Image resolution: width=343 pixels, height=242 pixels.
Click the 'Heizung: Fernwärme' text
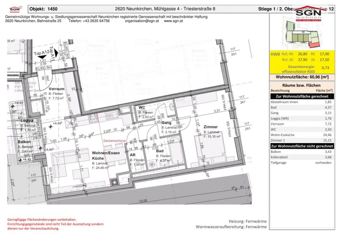pos(248,221)
